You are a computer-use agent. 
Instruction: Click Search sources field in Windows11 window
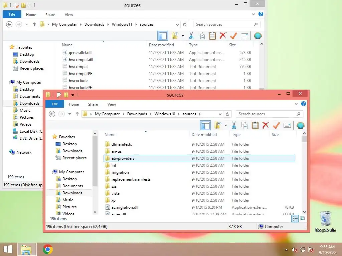(x=227, y=24)
